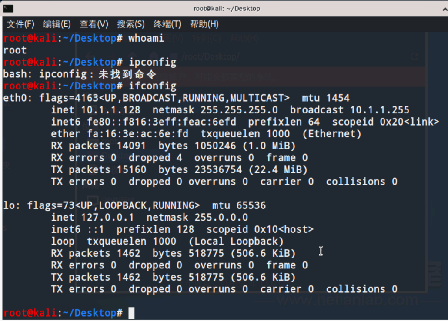The image size is (448, 321).
Task: Click the inet6 address fe80::f816:3eff:feac:6efd
Action: [161, 122]
